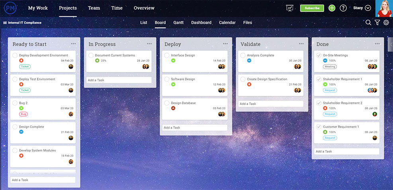Screen dimensions: 393x190
Task: Click the Overview nav link
Action: pos(144,8)
